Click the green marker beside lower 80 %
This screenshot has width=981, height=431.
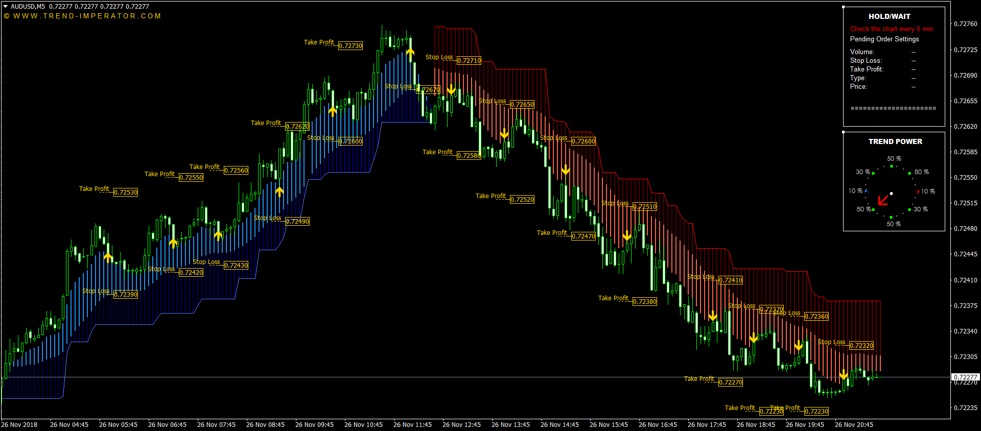point(873,209)
